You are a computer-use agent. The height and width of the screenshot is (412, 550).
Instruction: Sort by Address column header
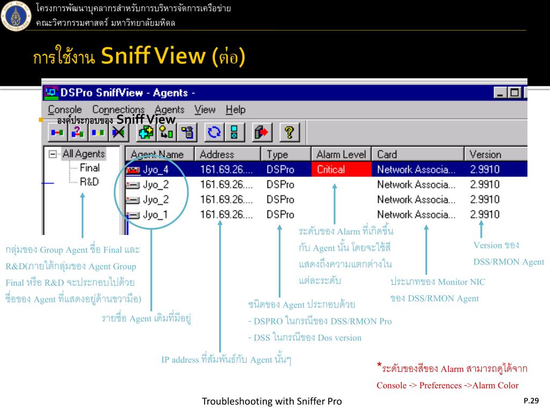pos(228,154)
